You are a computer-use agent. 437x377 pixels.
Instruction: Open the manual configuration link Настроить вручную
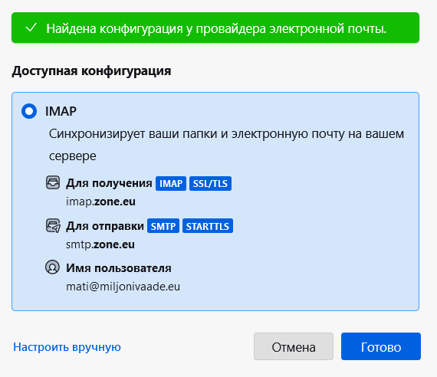click(67, 347)
